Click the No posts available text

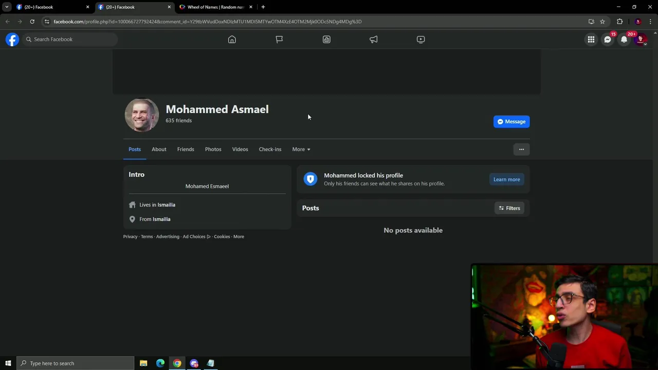(x=413, y=230)
